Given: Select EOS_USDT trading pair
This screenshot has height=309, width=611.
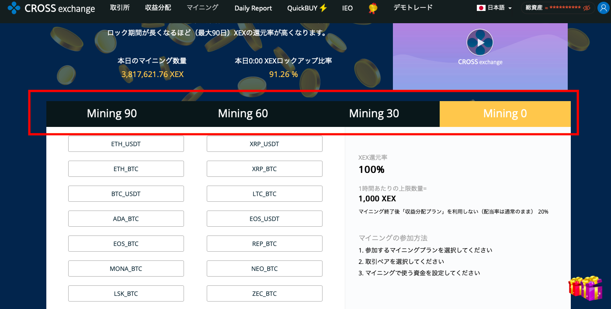Looking at the screenshot, I should (x=264, y=218).
